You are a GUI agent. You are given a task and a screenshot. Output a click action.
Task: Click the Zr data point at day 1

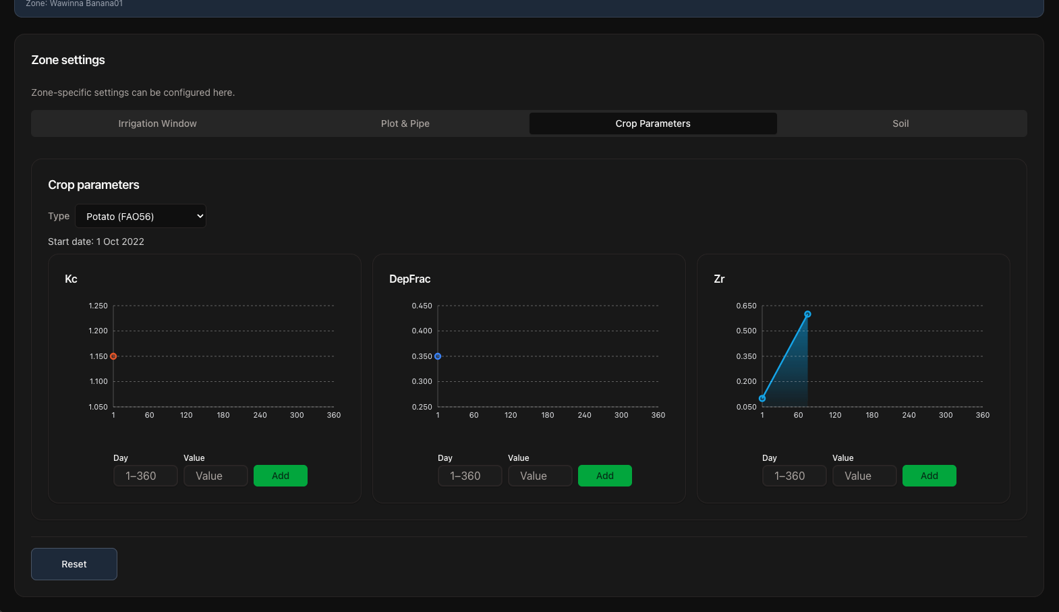(762, 399)
